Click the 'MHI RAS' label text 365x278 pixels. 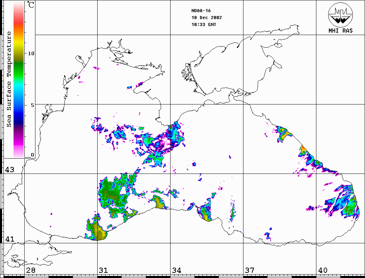coord(341,31)
